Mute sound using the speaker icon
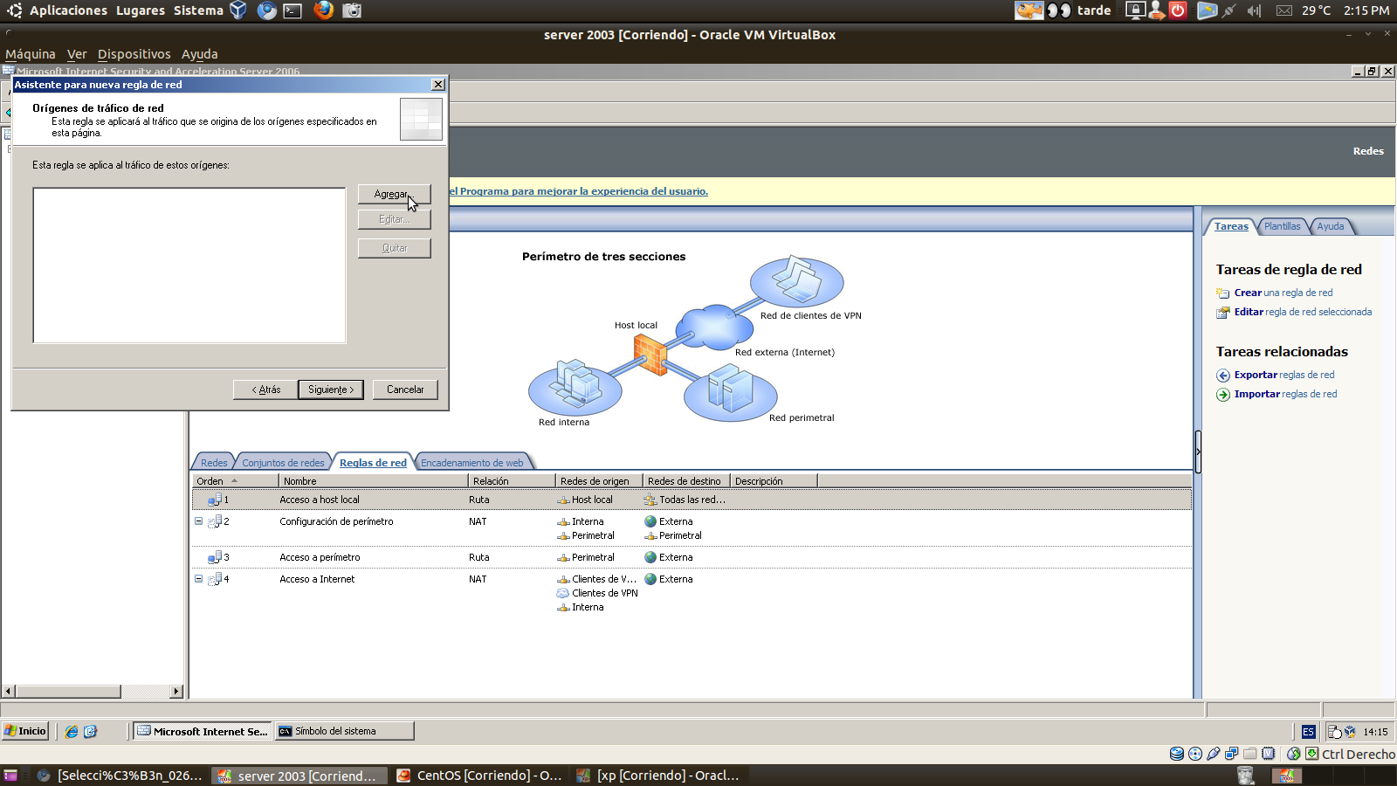 click(1255, 10)
